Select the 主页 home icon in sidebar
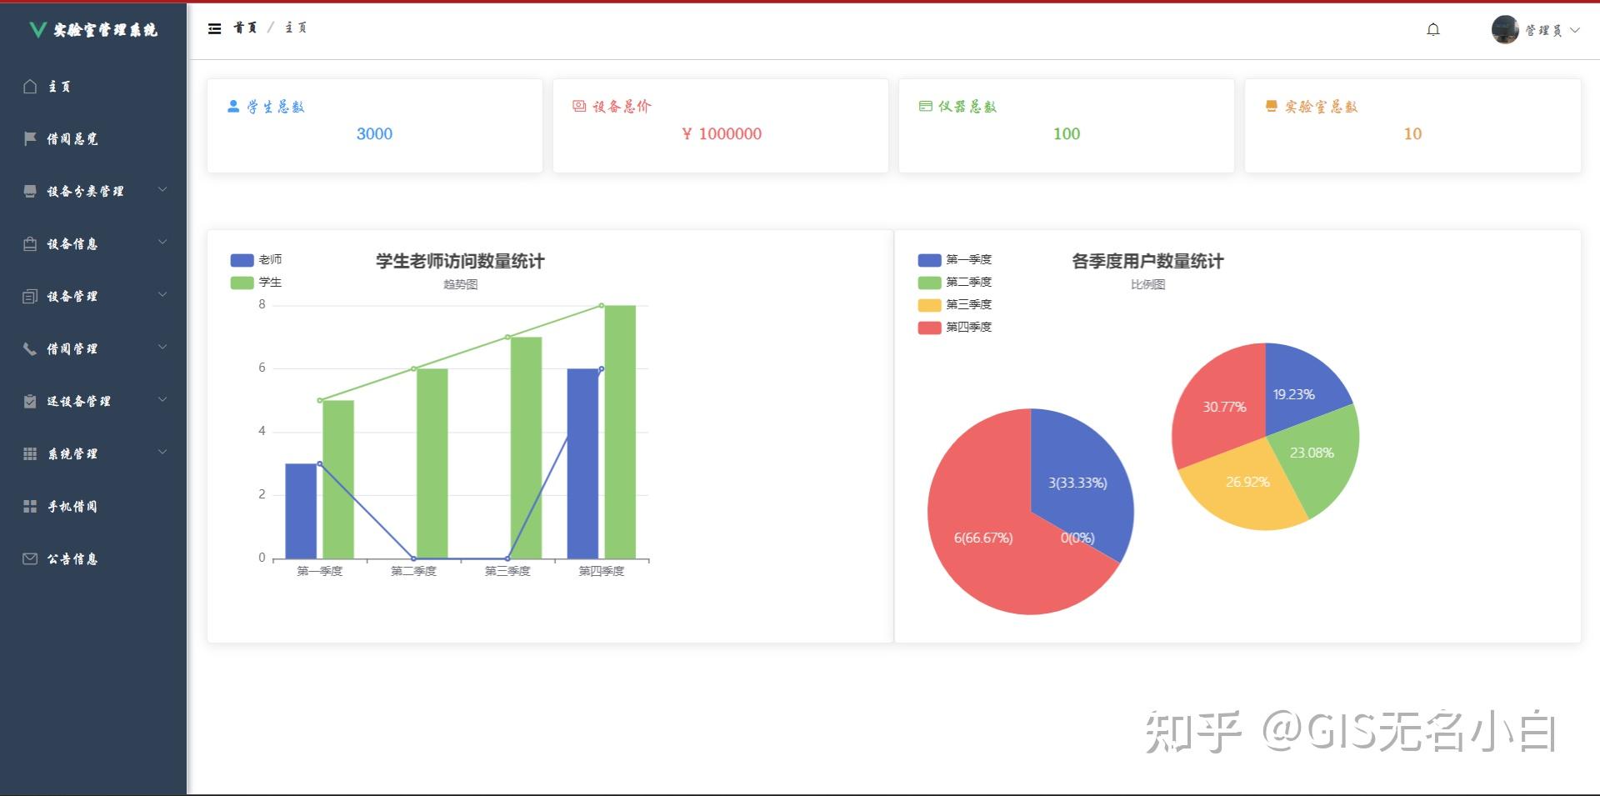This screenshot has height=796, width=1600. [30, 86]
